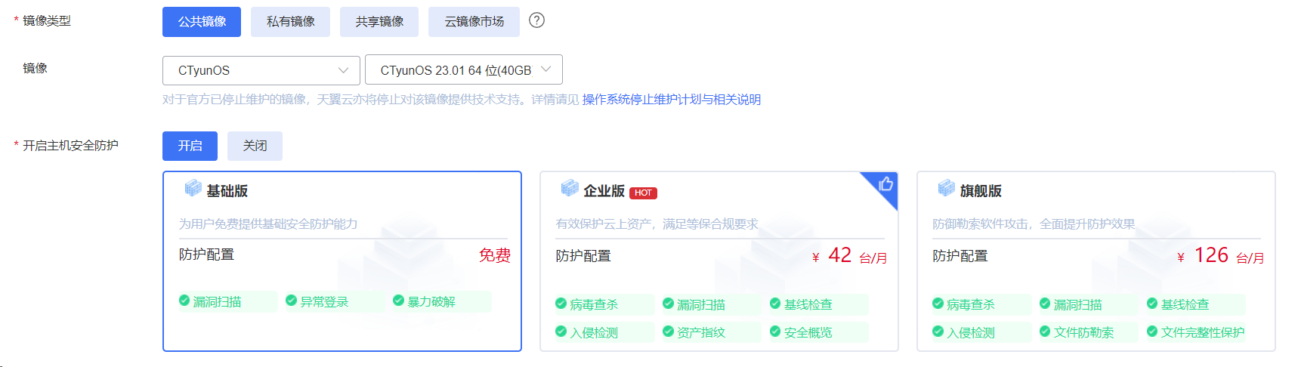Viewport: 1295px width, 367px height.
Task: Click the 企业版 server cube icon
Action: (x=570, y=188)
